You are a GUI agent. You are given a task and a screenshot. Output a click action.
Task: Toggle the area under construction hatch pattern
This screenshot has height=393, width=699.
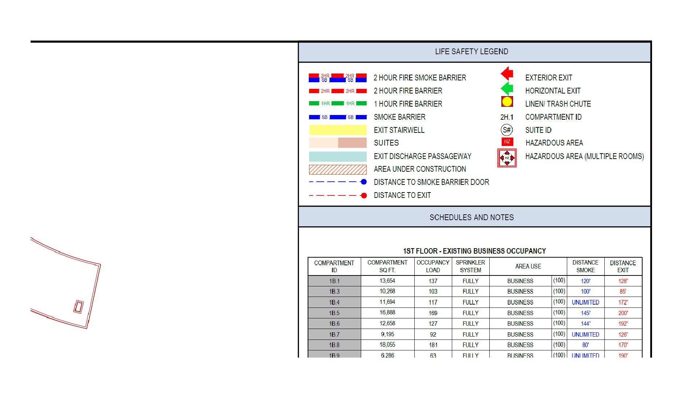point(337,169)
